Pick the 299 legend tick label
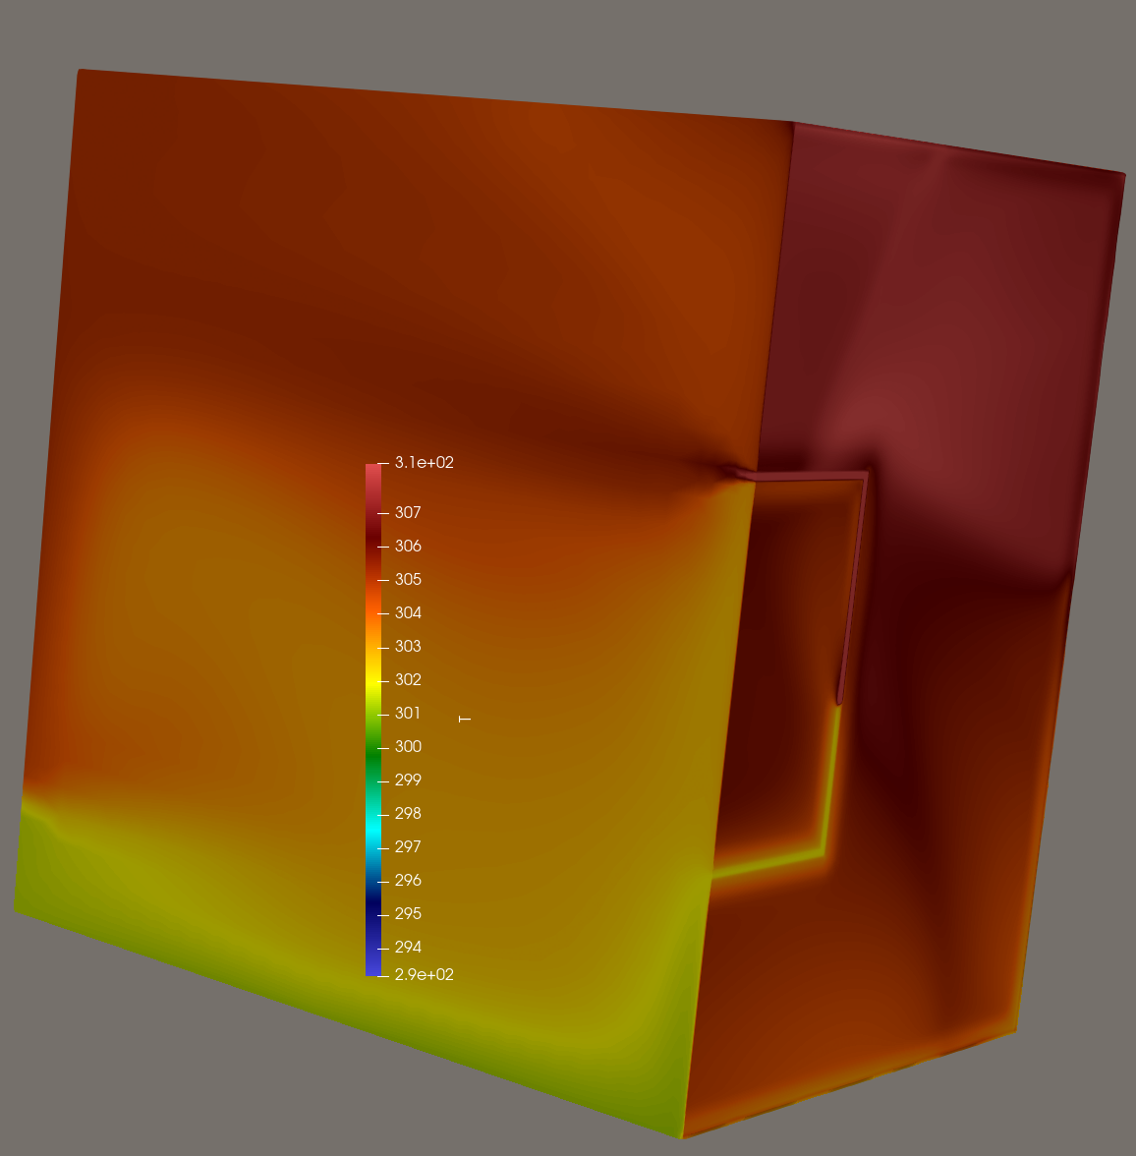 pyautogui.click(x=408, y=780)
